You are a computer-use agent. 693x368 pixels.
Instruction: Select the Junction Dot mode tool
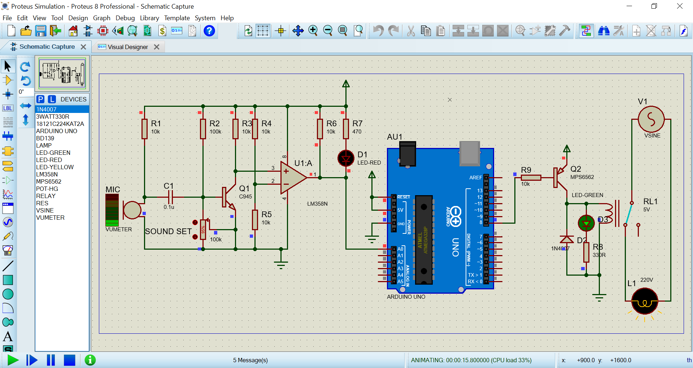coord(8,95)
